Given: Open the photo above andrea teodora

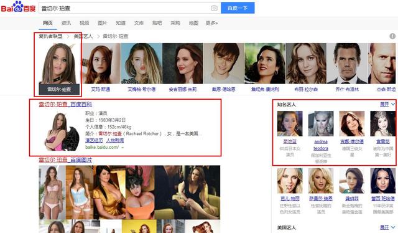Looking at the screenshot, I should point(321,123).
